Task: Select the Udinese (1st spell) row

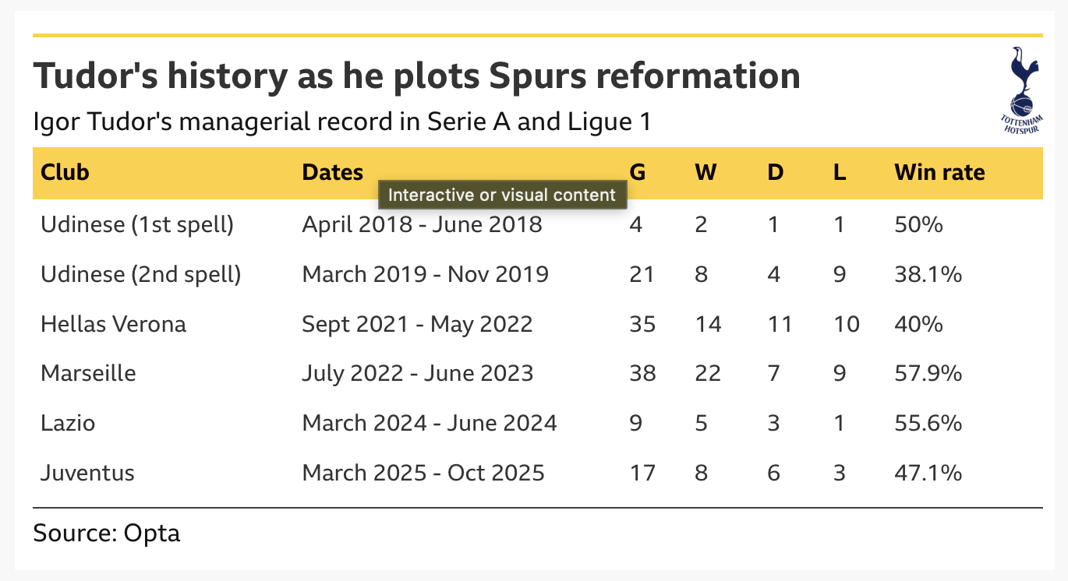Action: click(136, 224)
